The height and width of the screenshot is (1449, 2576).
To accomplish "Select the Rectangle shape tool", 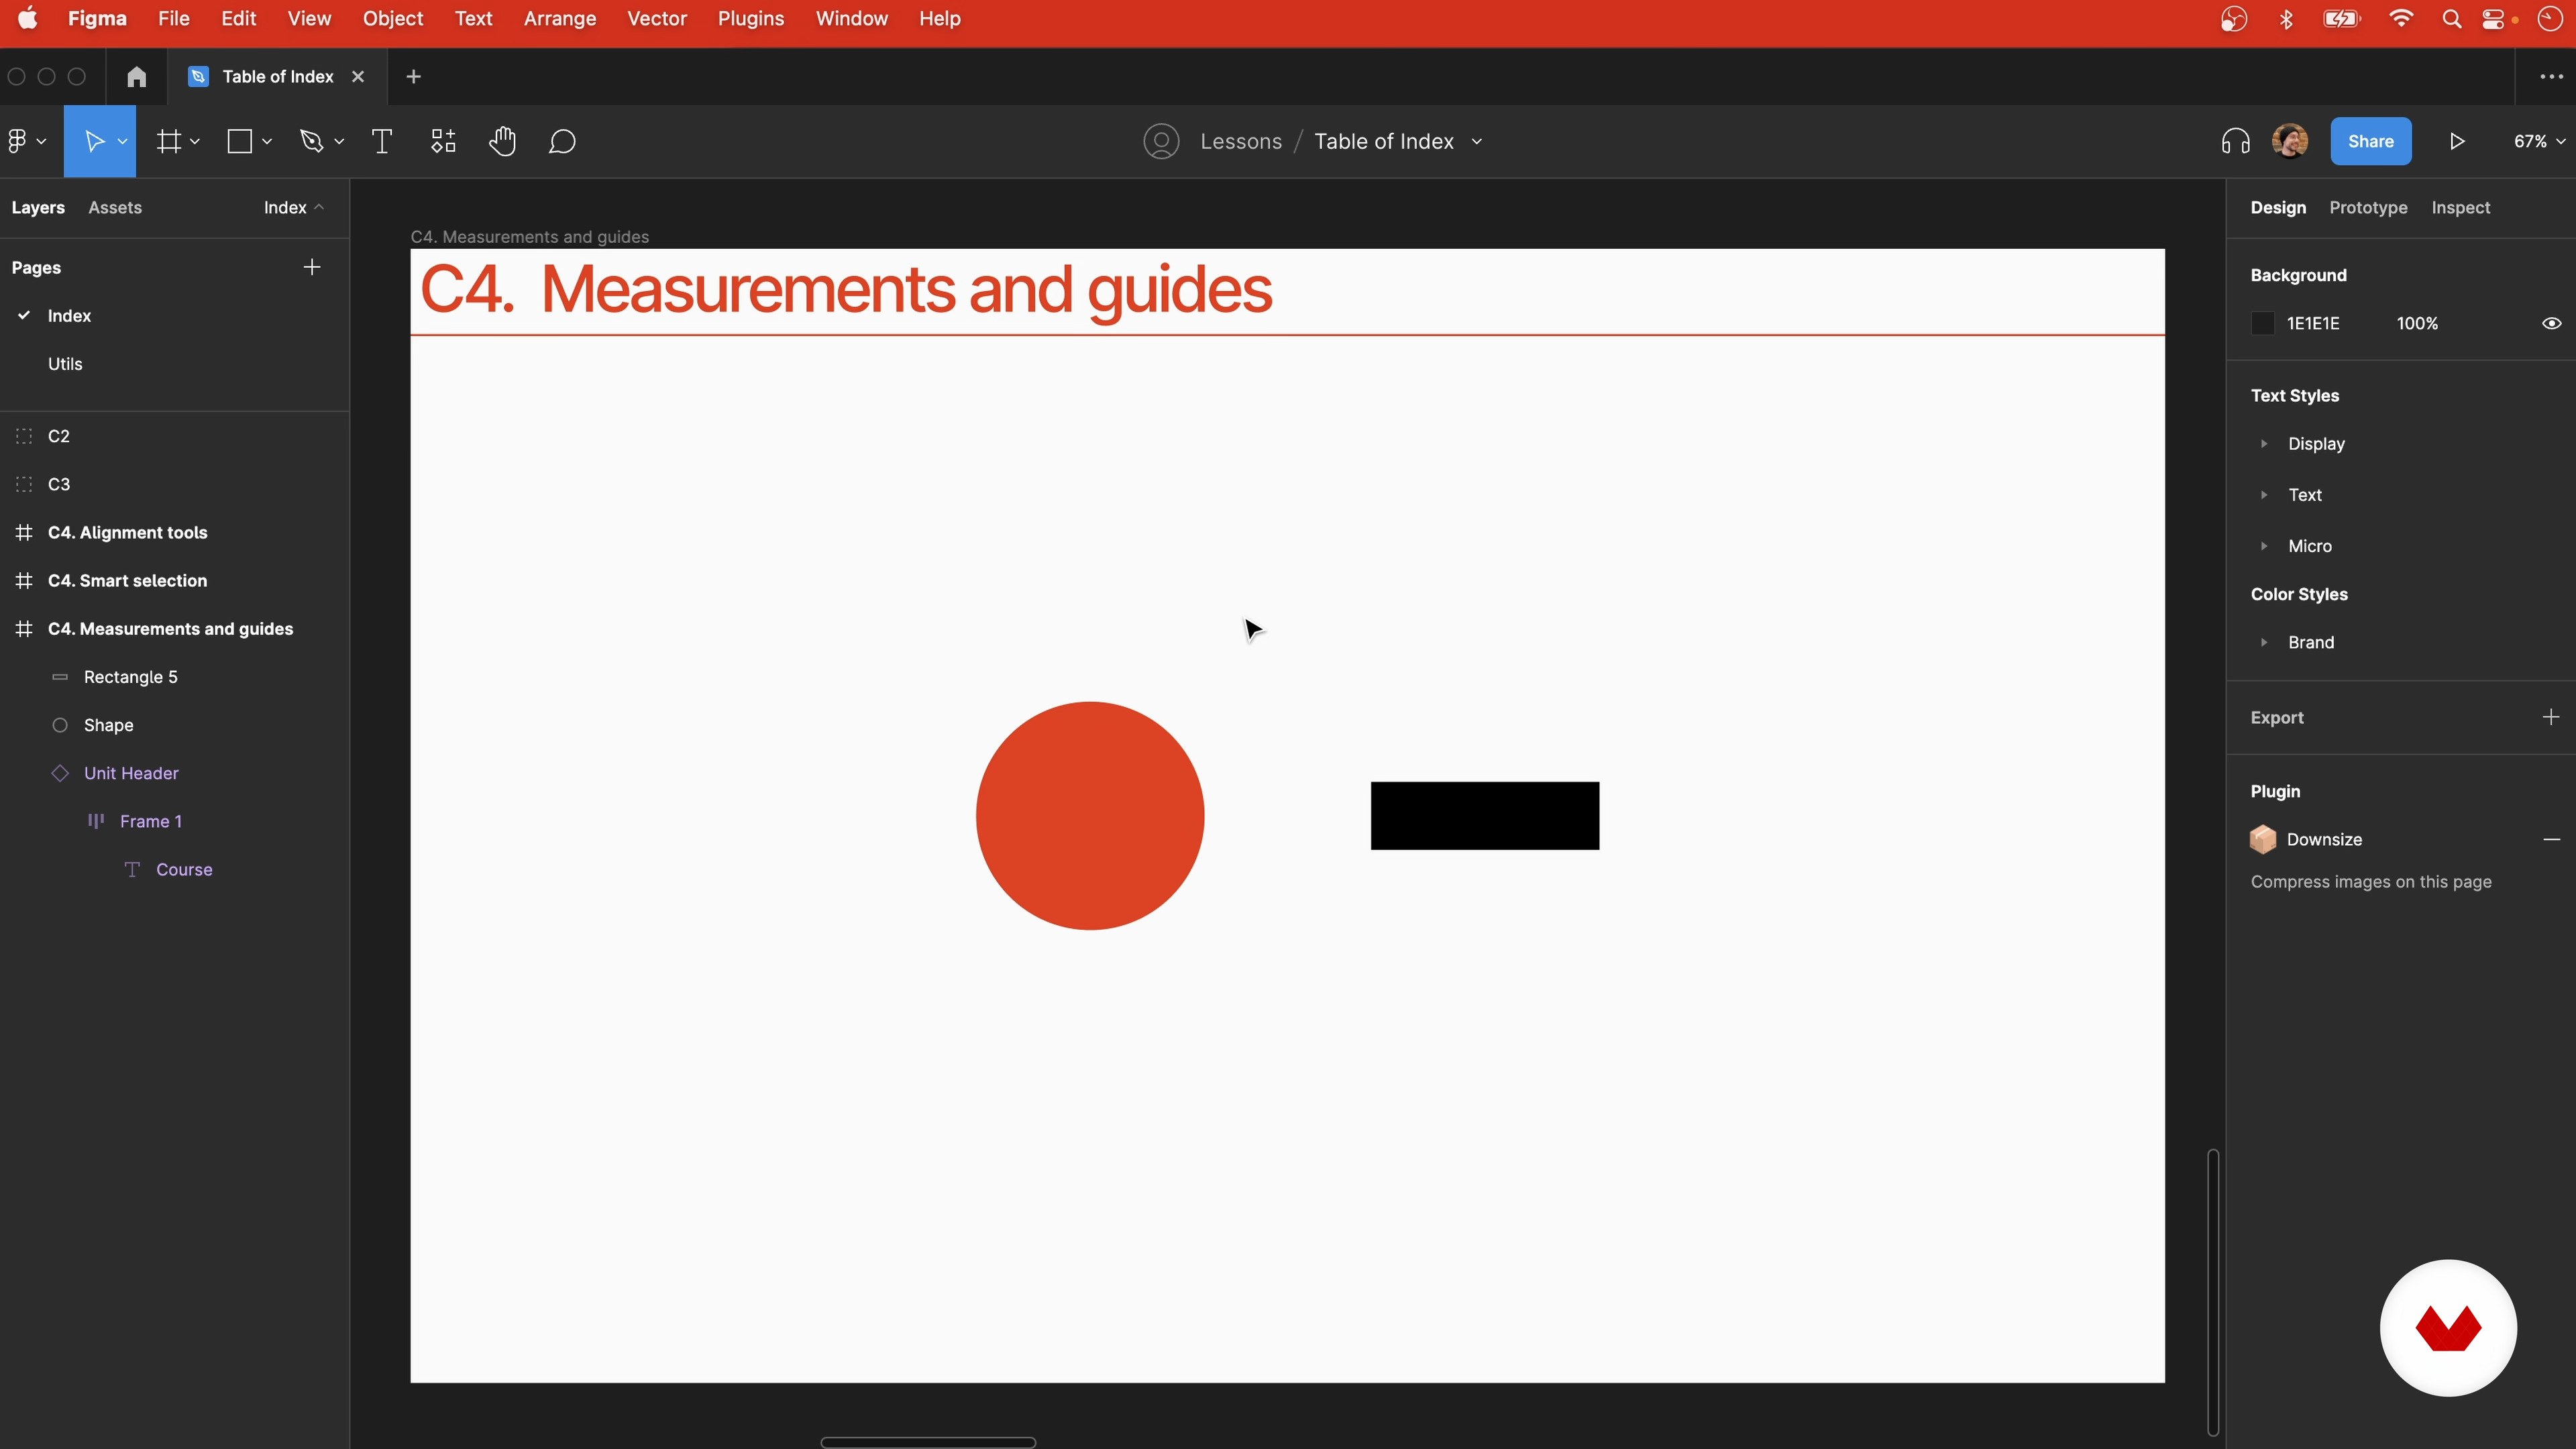I will (239, 141).
